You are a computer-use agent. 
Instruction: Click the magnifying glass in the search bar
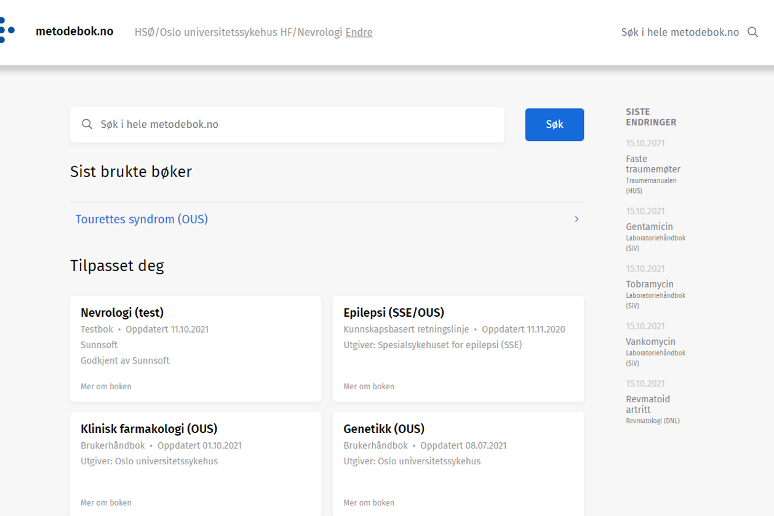[x=87, y=124]
